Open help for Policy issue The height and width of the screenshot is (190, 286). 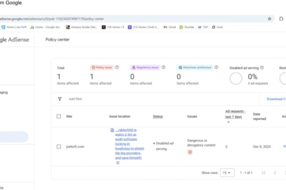117,67
